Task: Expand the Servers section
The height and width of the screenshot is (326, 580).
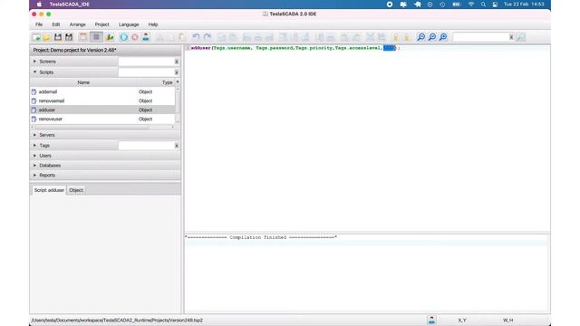Action: tap(34, 135)
